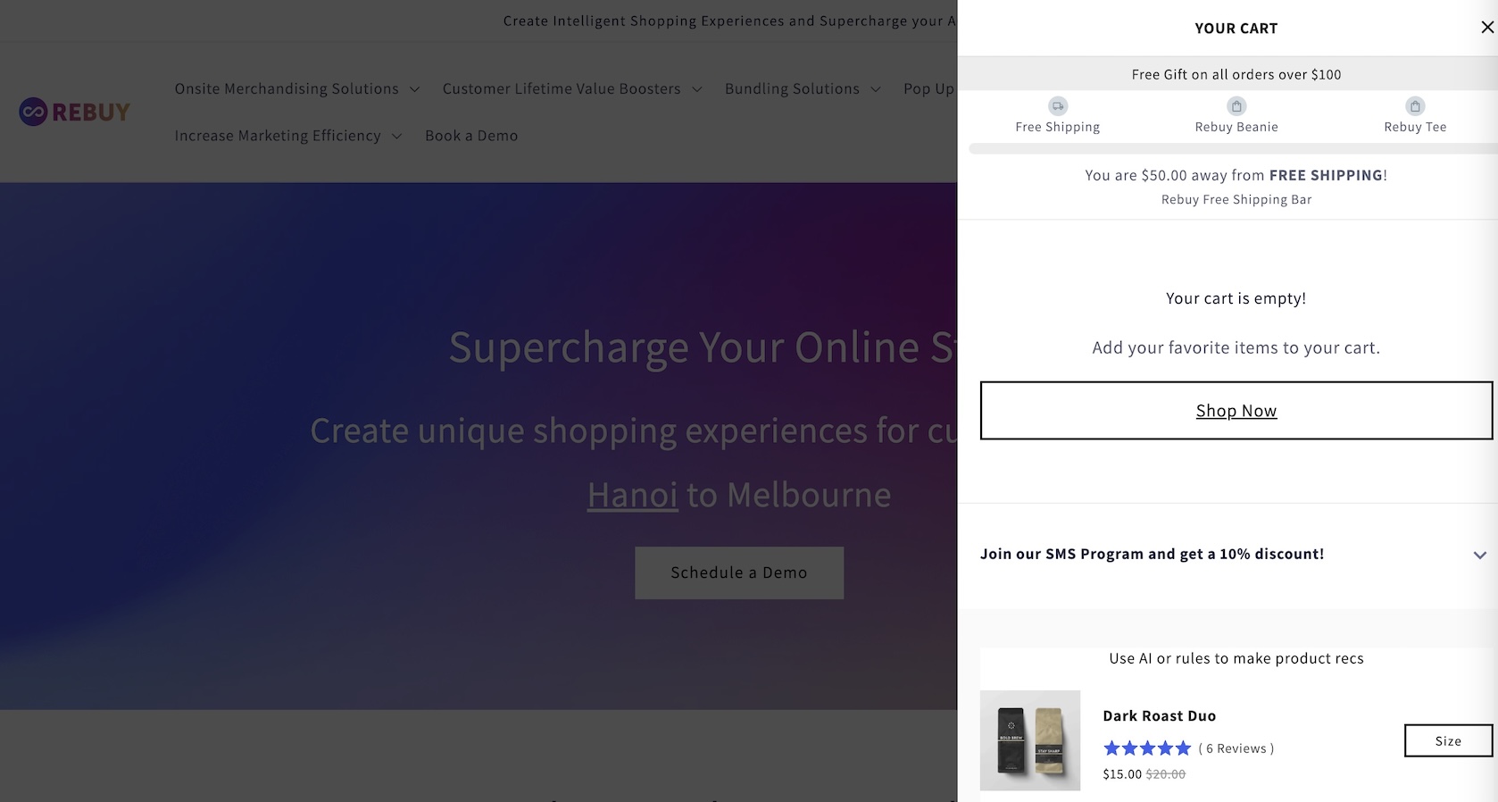The height and width of the screenshot is (802, 1498).
Task: Click the Shop Now button
Action: click(x=1236, y=411)
